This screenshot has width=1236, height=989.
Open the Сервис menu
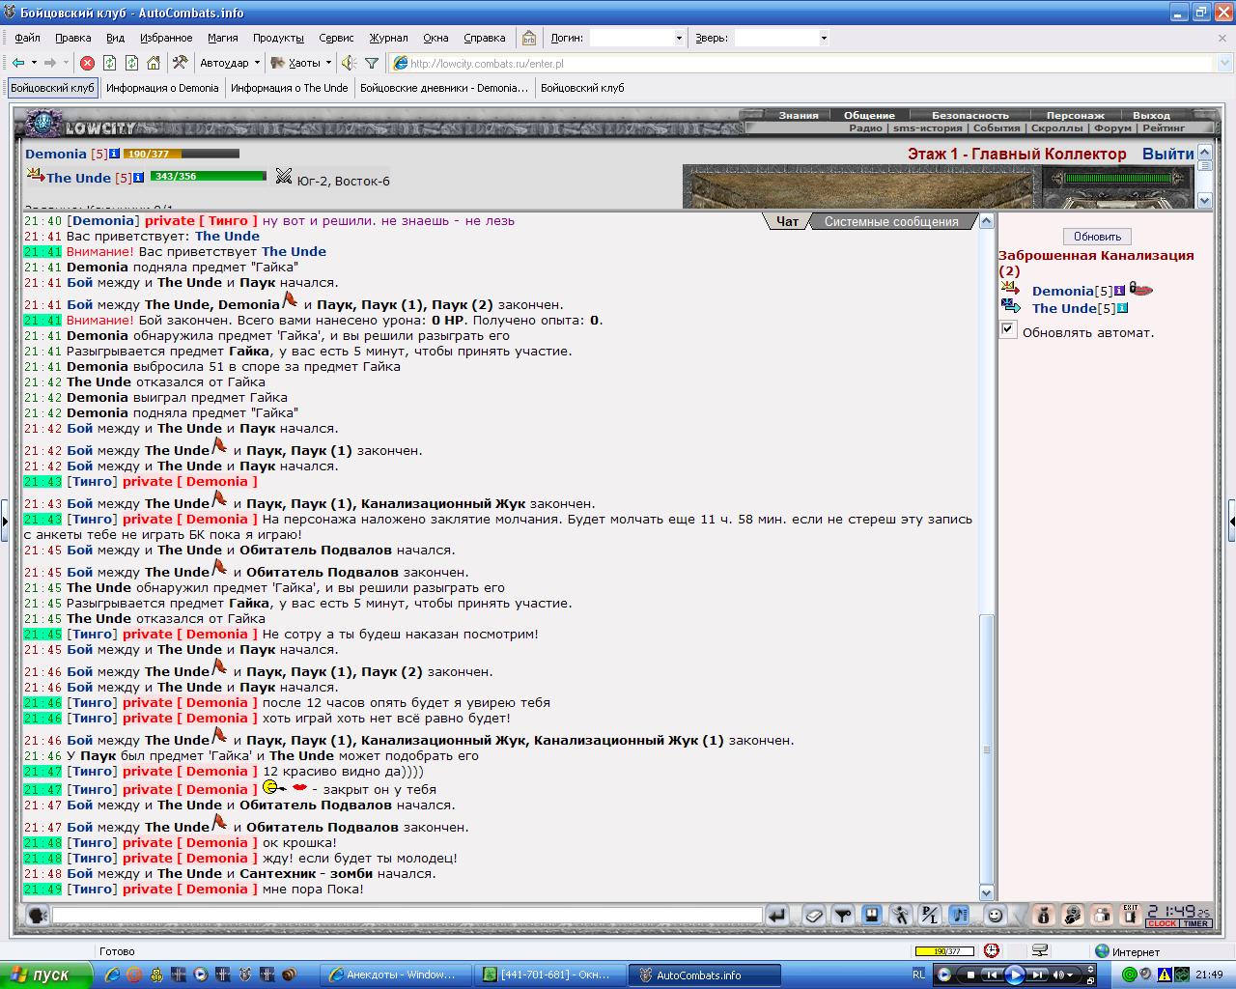(336, 38)
